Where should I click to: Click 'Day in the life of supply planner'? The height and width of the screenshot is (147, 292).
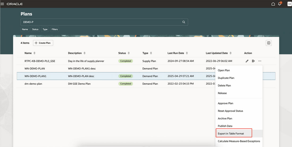(86, 61)
